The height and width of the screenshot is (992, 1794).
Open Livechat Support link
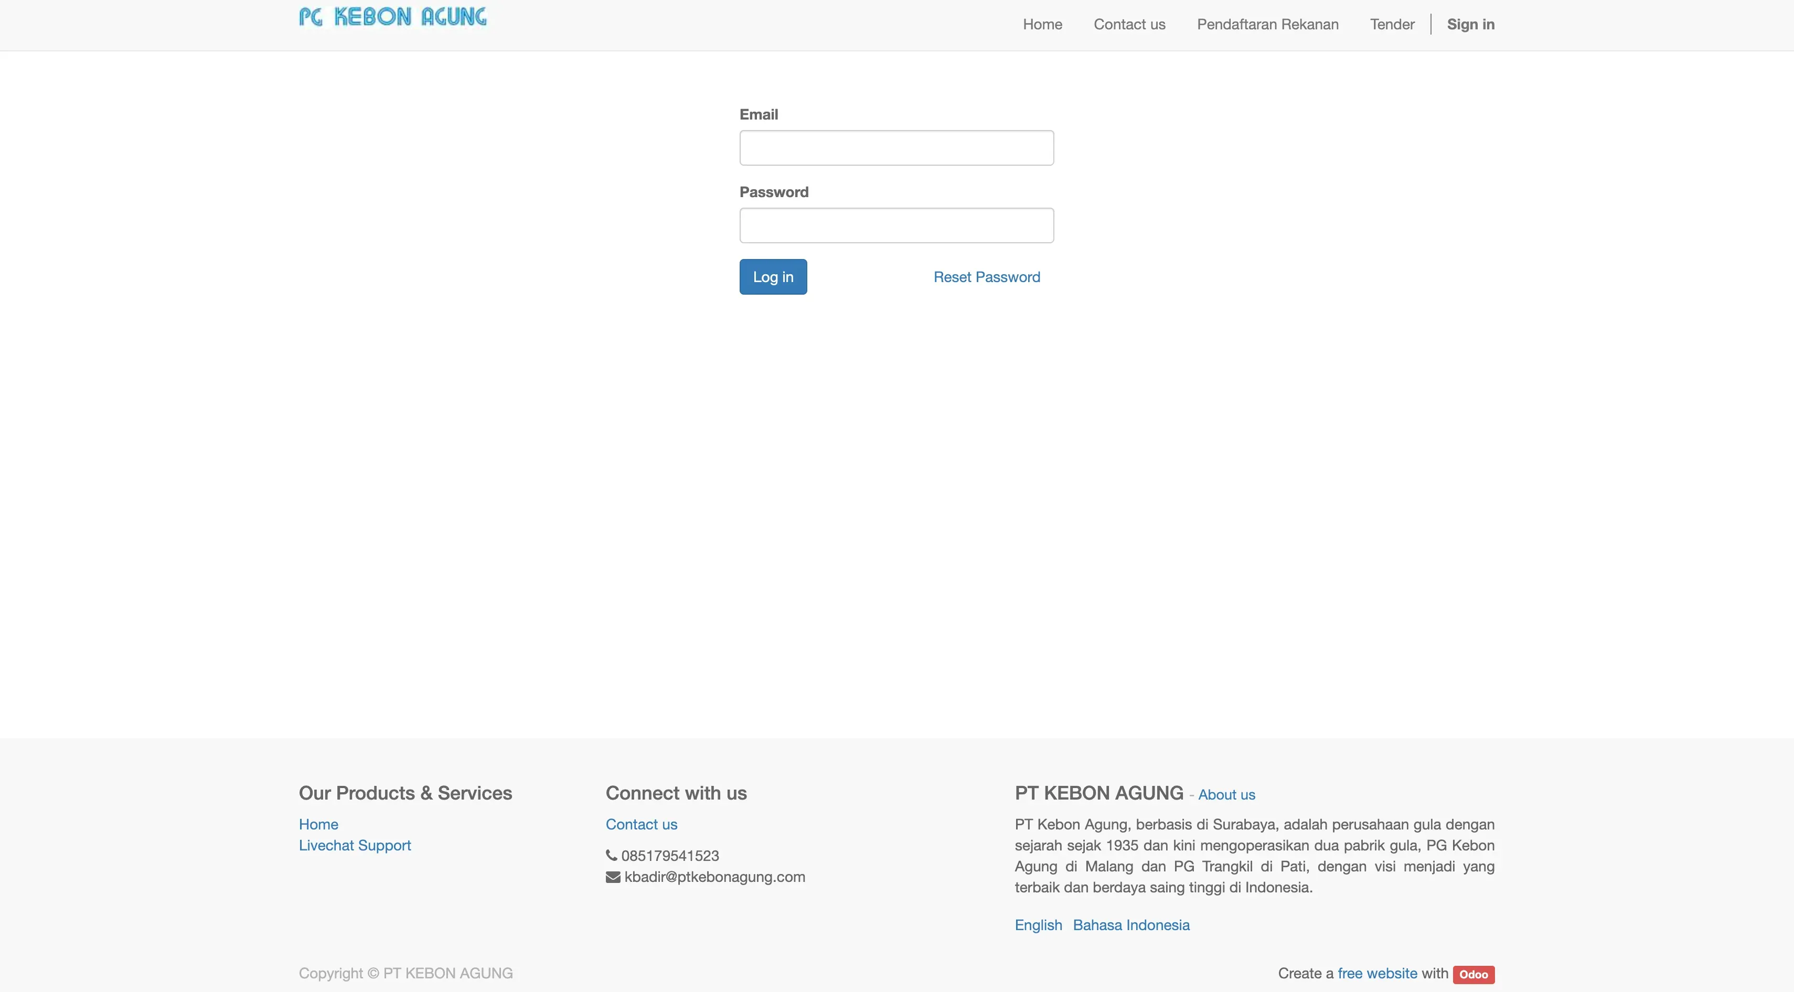click(x=355, y=845)
